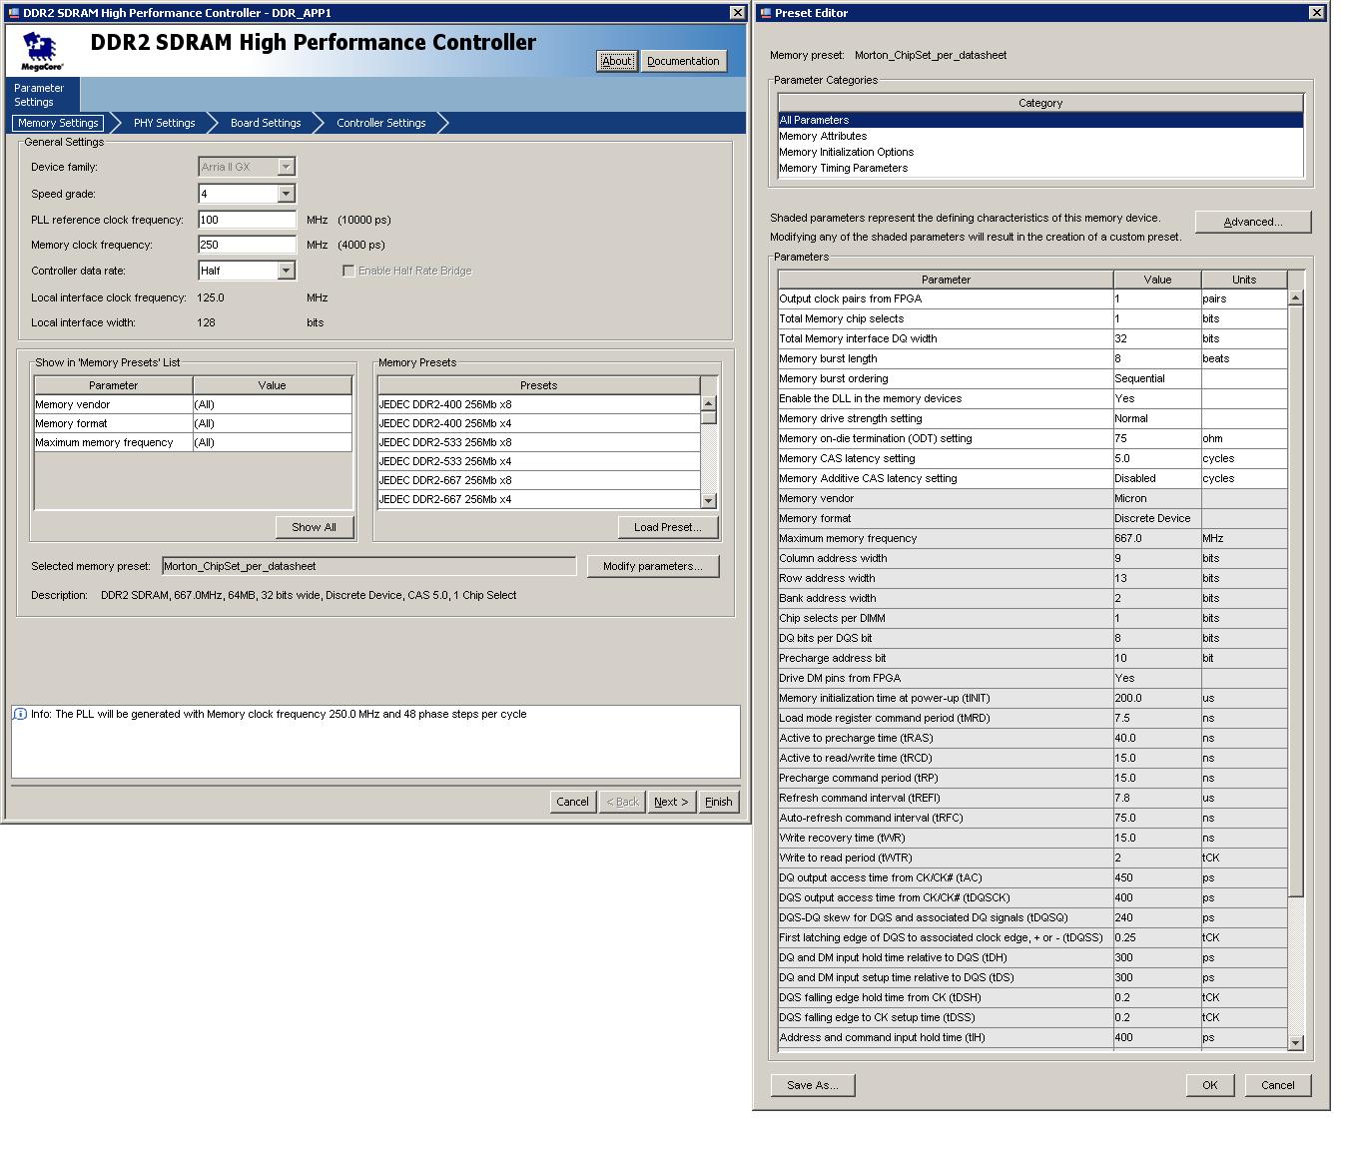Viewport: 1348px width, 1149px height.
Task: Click the Memory clock frequency field
Action: pyautogui.click(x=247, y=245)
